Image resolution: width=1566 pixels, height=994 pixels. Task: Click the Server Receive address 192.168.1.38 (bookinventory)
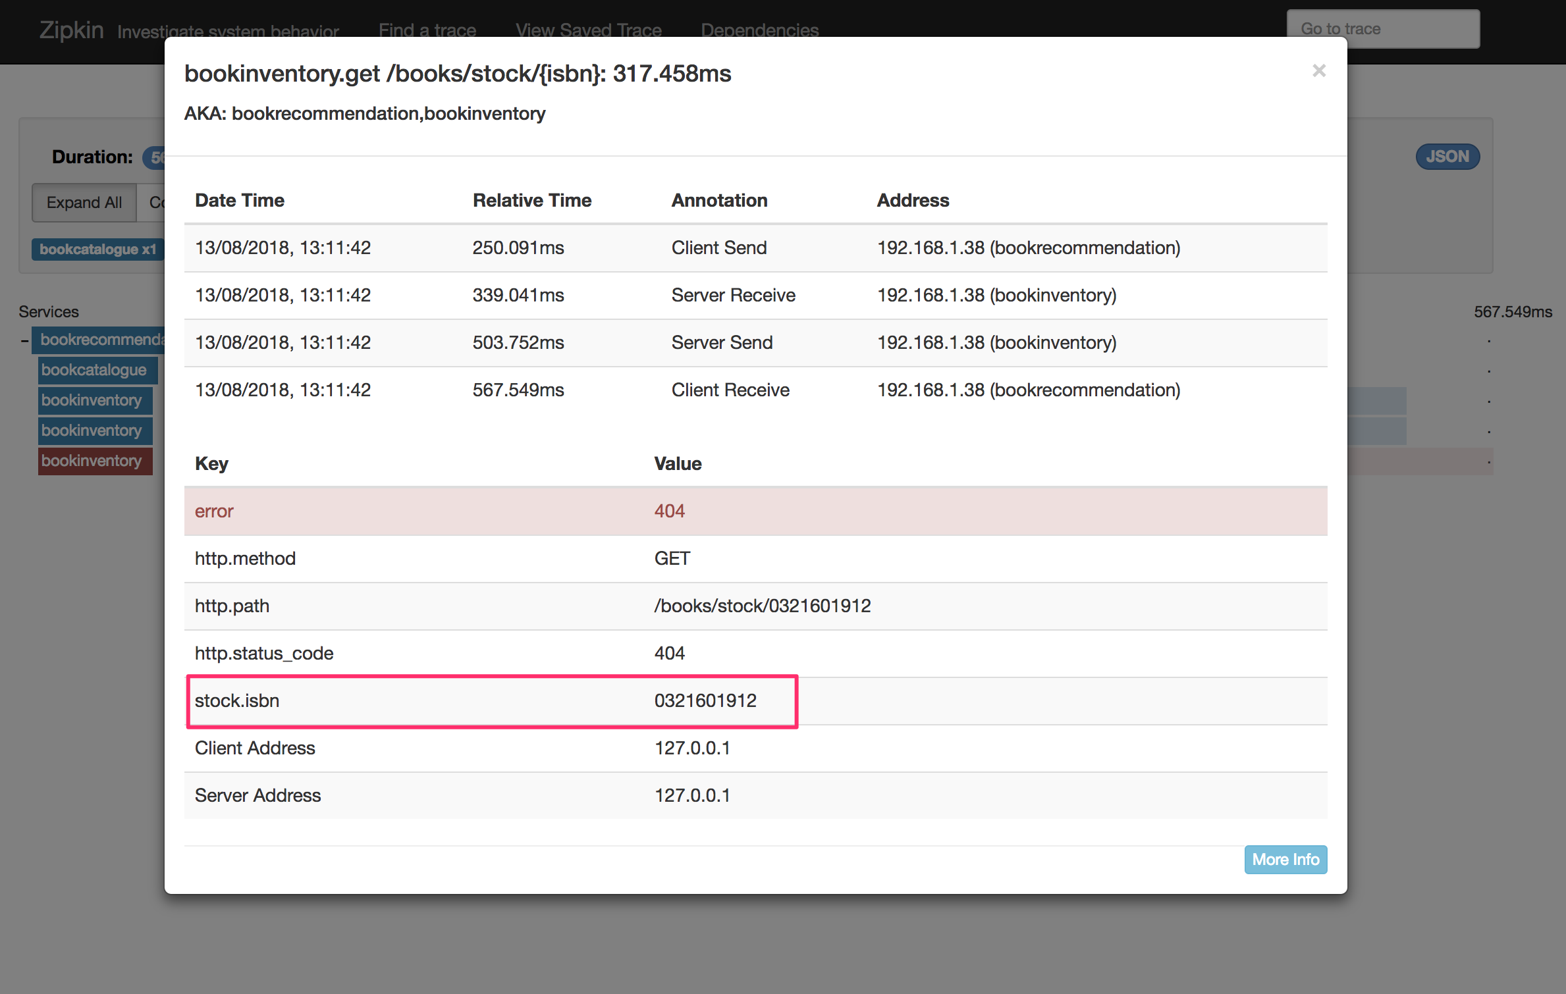(996, 296)
